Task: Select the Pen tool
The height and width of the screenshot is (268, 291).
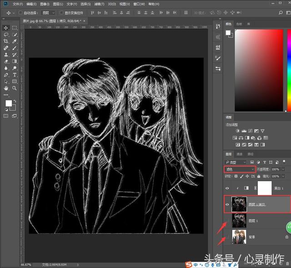Action: coord(6,75)
